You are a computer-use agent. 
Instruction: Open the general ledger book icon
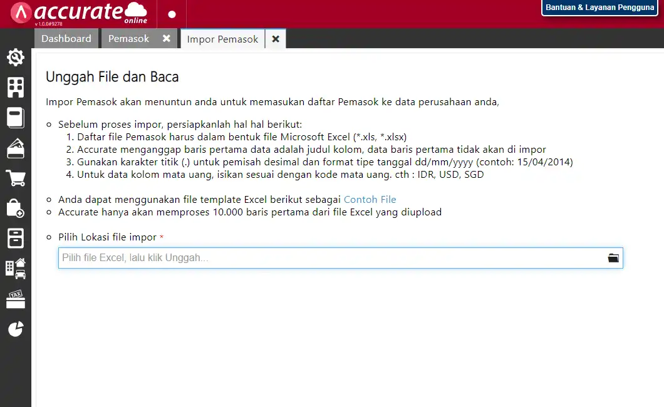pyautogui.click(x=15, y=118)
